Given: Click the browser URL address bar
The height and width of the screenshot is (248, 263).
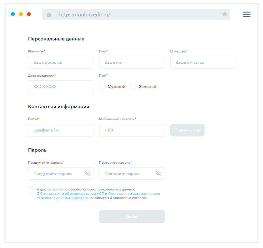Looking at the screenshot, I should point(137,14).
